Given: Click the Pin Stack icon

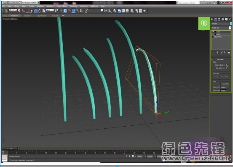Looking at the screenshot, I should pyautogui.click(x=213, y=52).
